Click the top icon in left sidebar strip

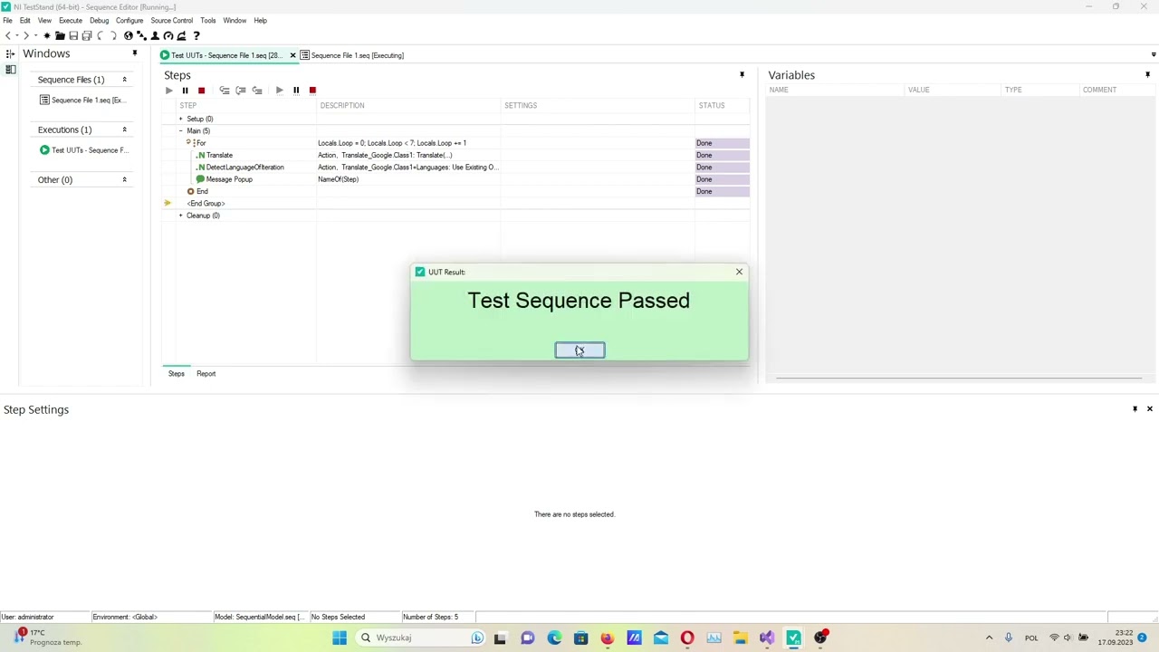pos(10,54)
